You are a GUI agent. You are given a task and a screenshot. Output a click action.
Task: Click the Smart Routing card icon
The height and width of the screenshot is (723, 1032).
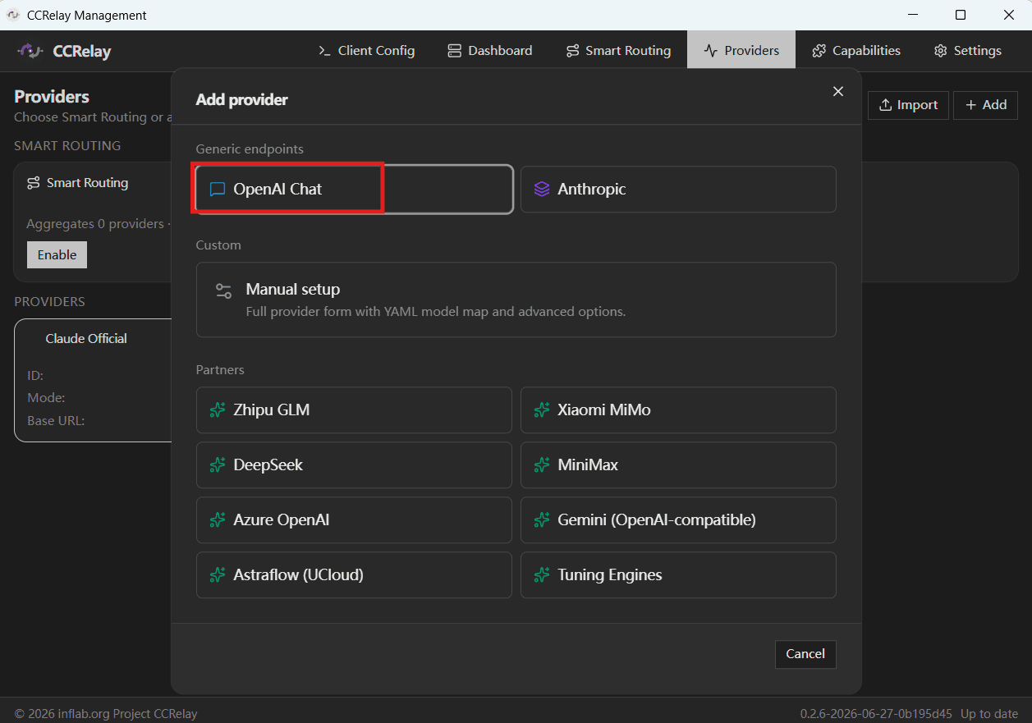[34, 183]
